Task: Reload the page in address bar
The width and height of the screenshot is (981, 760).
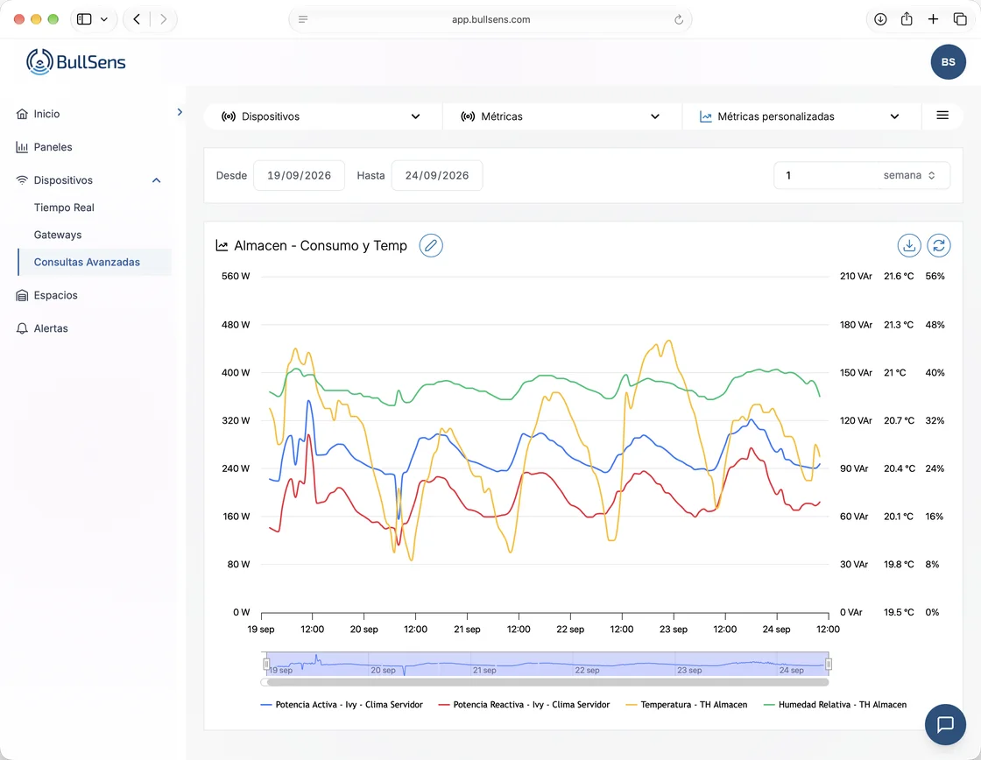Action: click(679, 20)
